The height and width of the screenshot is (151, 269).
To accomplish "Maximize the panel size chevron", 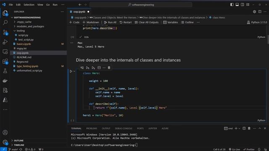I will click(x=260, y=128).
